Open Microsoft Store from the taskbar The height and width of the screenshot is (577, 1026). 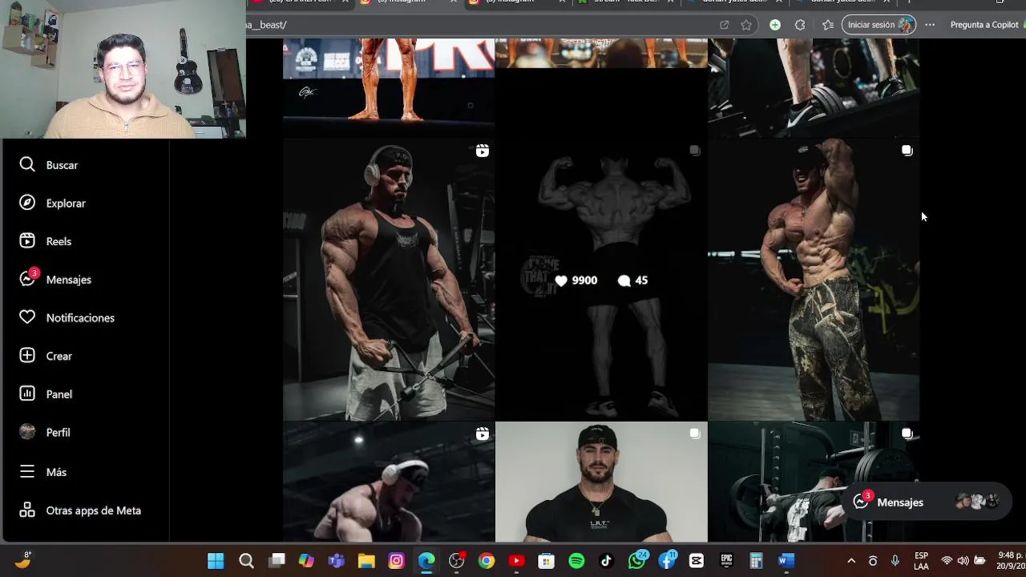(x=546, y=561)
